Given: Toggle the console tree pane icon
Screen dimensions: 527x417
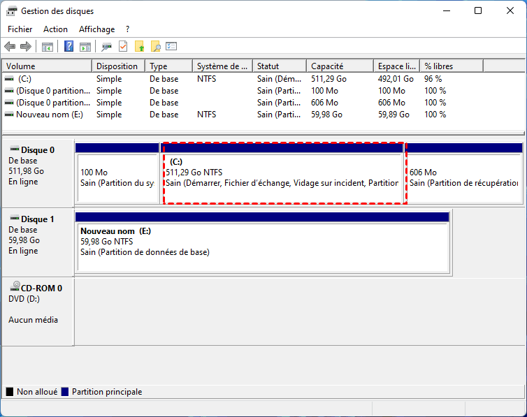Looking at the screenshot, I should [x=48, y=47].
